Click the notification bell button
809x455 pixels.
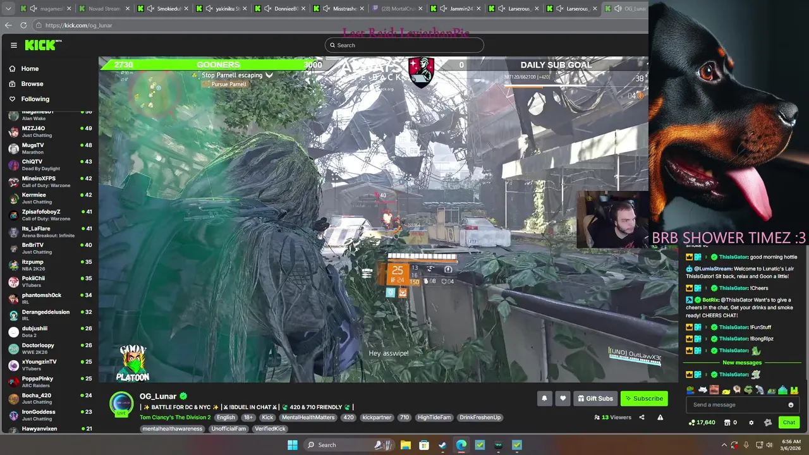544,398
